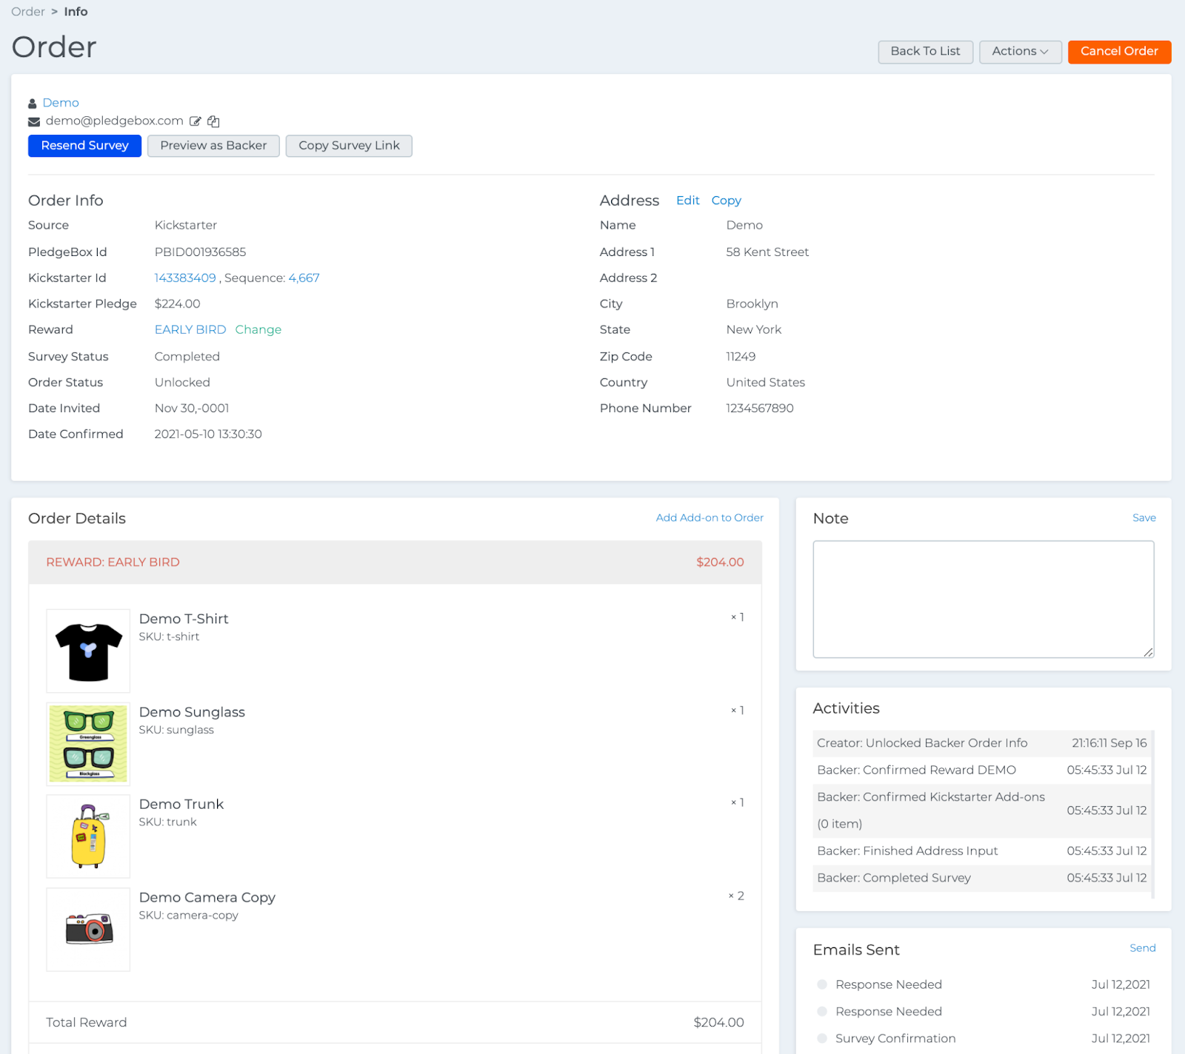Click the user icon beside Demo
This screenshot has width=1185, height=1054.
click(33, 104)
